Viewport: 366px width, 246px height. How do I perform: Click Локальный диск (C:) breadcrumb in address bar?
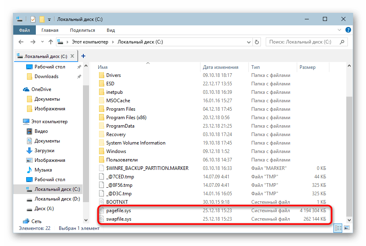coord(140,42)
